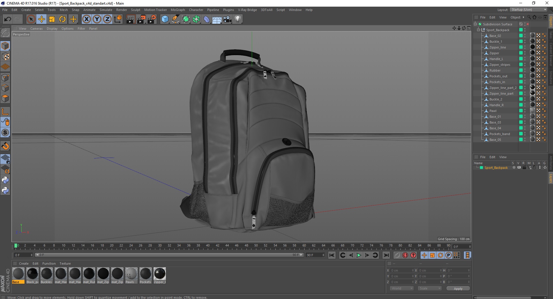The height and width of the screenshot is (299, 553).
Task: Switch to Polygons mode
Action: click(5, 98)
